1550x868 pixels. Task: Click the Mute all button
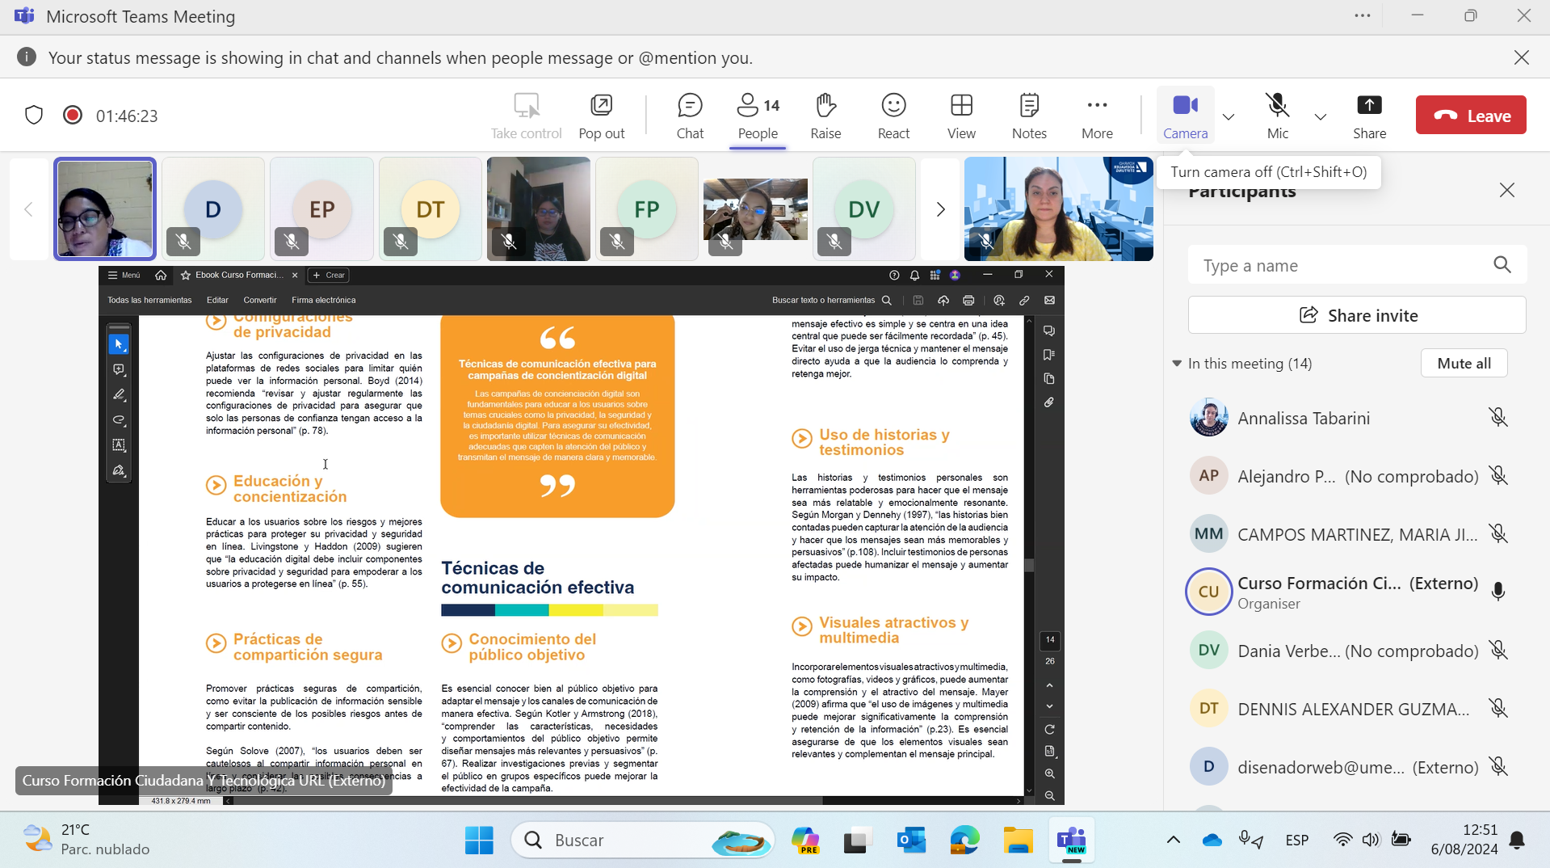(x=1464, y=364)
